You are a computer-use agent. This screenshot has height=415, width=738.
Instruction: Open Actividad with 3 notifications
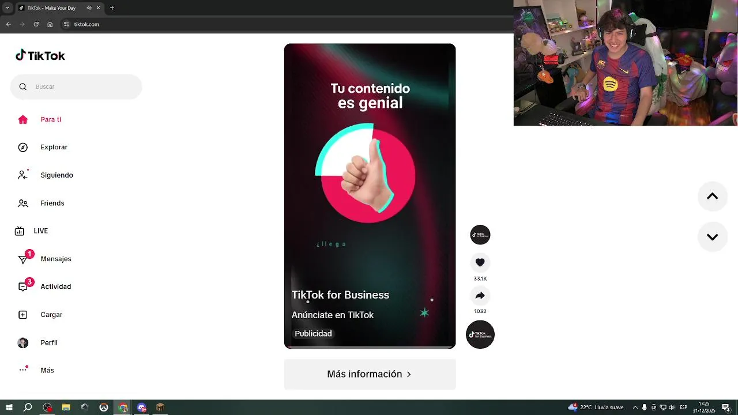[x=56, y=286]
